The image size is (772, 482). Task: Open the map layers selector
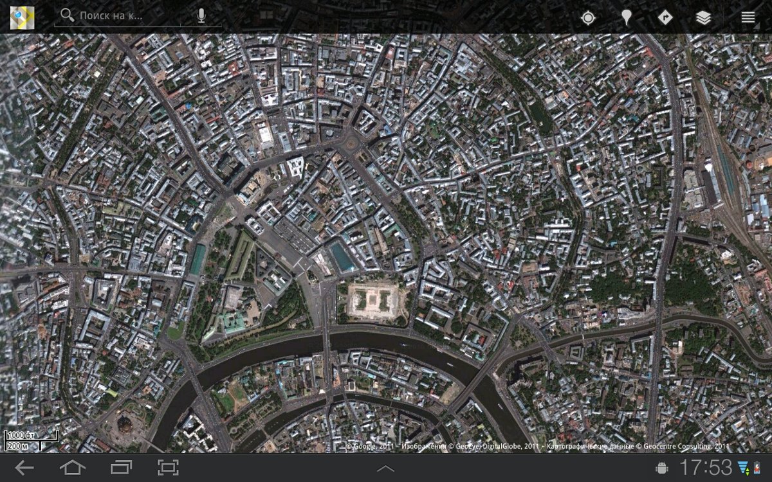(703, 18)
